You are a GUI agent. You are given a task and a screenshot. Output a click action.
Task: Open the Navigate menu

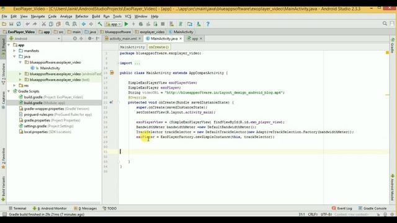[38, 17]
